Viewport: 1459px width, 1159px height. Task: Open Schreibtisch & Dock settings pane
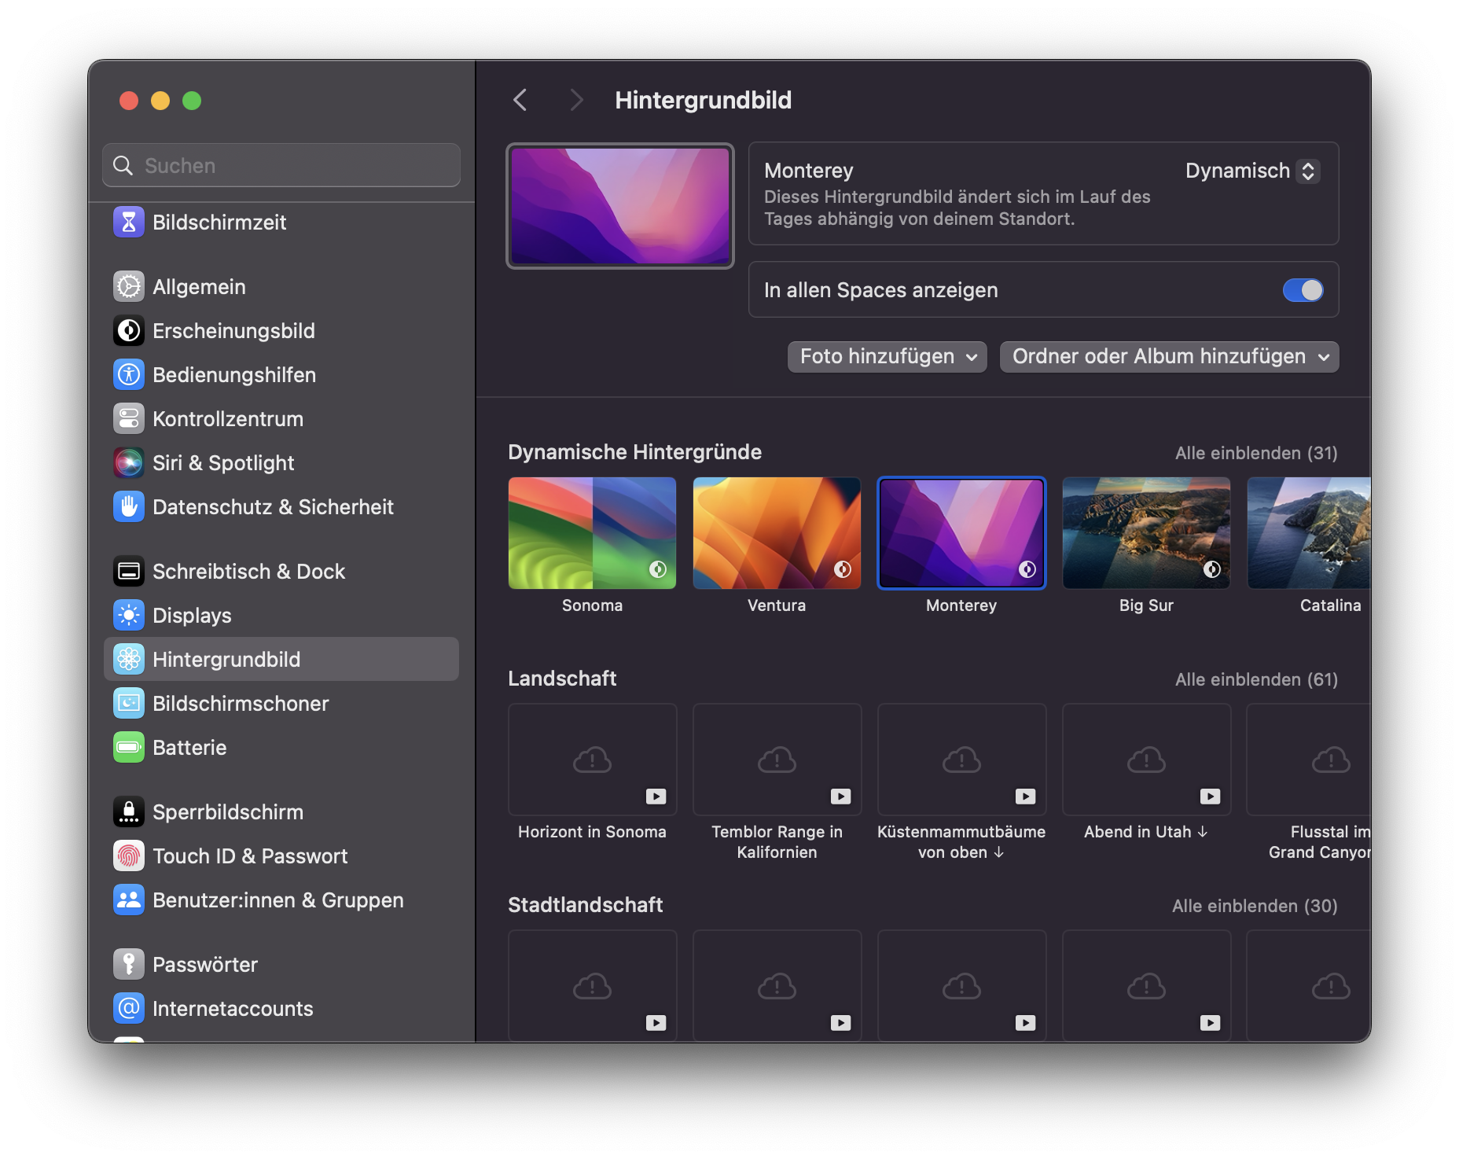pyautogui.click(x=248, y=572)
